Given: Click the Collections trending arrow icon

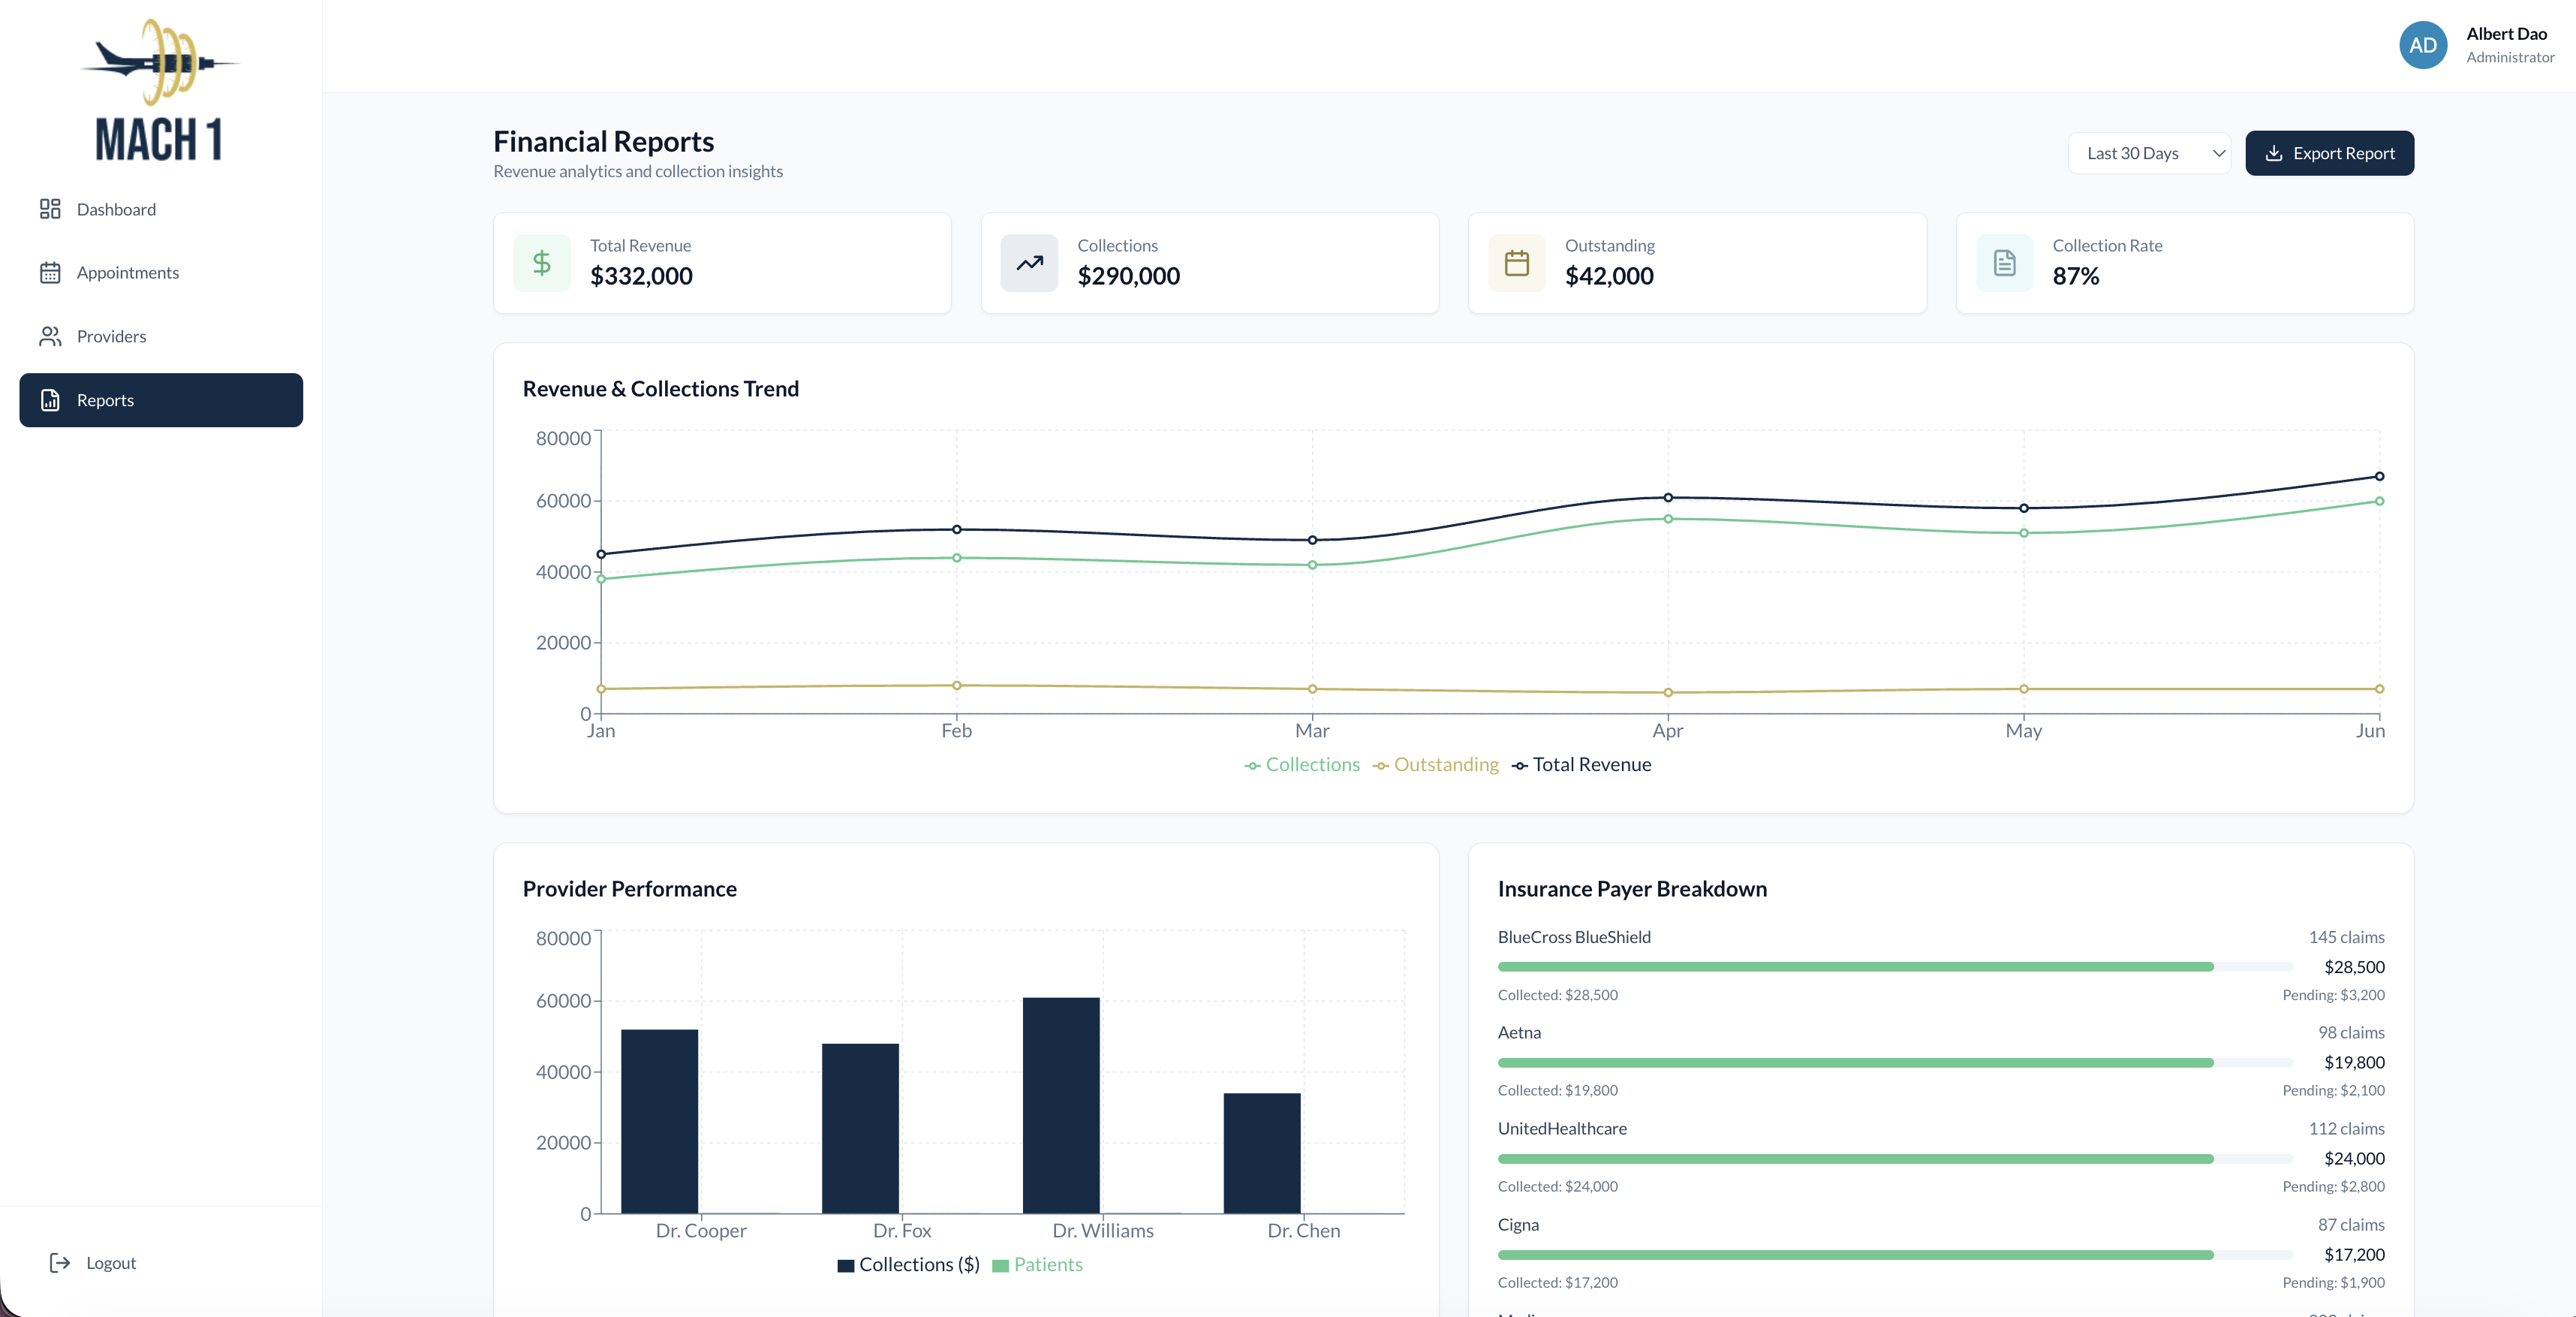Looking at the screenshot, I should click(x=1028, y=262).
